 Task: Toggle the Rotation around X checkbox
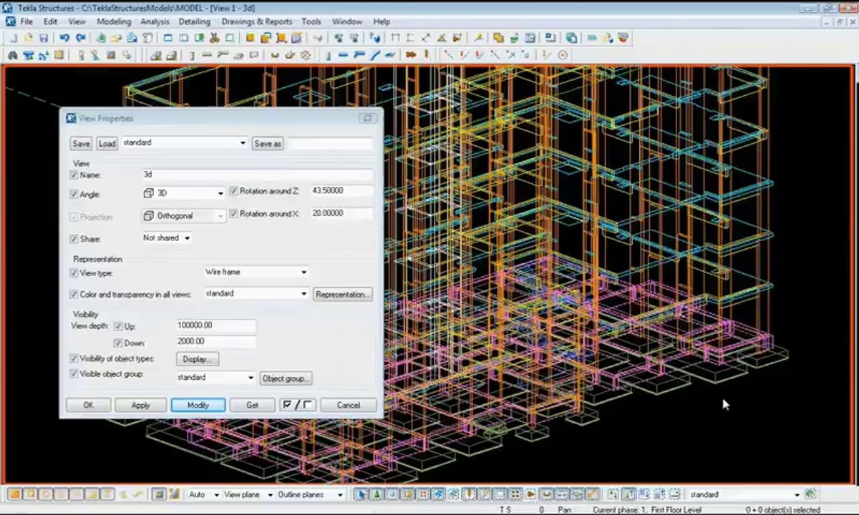(x=233, y=213)
